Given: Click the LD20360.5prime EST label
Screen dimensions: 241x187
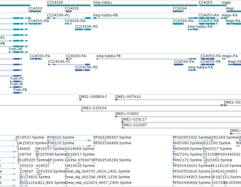Looking at the screenshot, I should click(218, 160).
